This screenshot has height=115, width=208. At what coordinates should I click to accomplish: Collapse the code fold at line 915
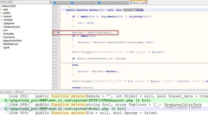point(60,13)
